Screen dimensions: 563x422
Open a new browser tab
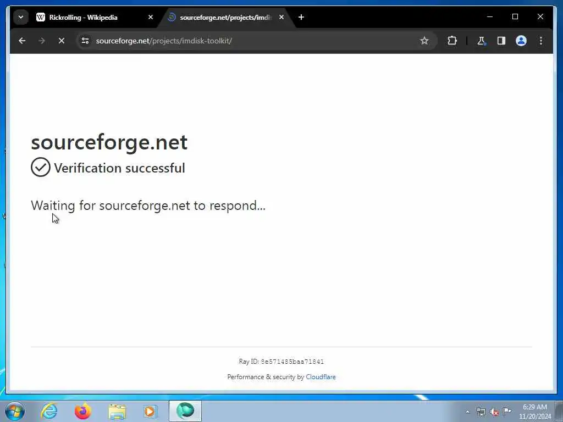[x=301, y=17]
